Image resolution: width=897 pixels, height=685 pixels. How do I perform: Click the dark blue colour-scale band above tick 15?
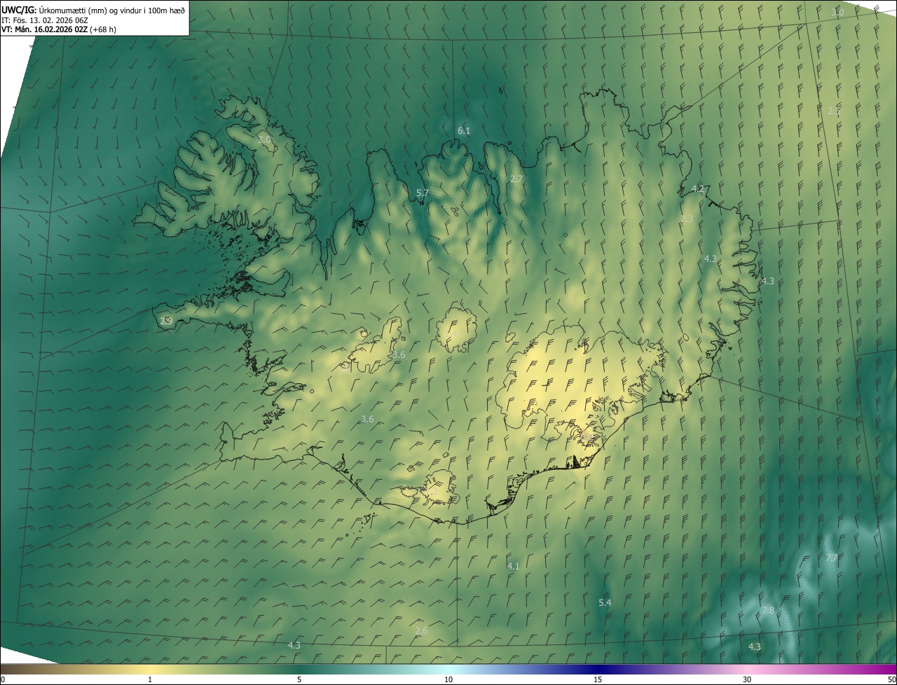click(x=598, y=670)
